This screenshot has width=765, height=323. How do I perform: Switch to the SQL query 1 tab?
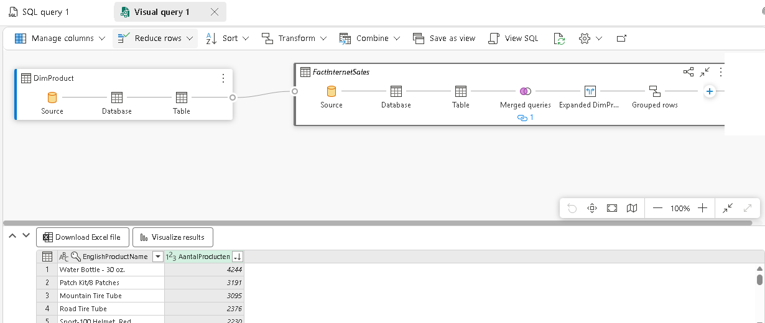pos(39,12)
